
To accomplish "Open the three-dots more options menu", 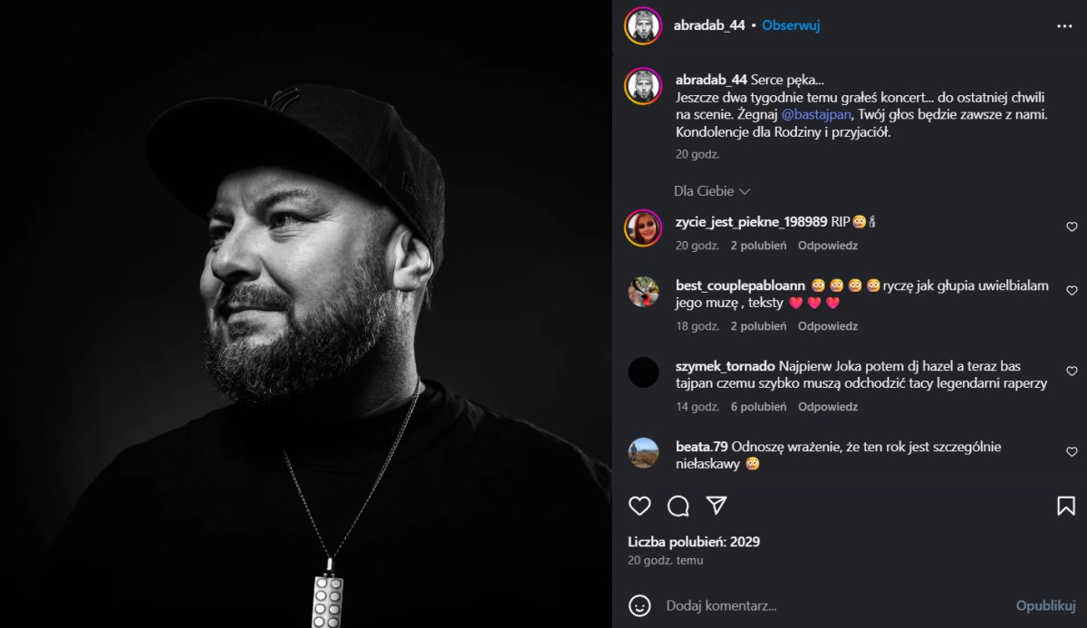I will pyautogui.click(x=1064, y=25).
